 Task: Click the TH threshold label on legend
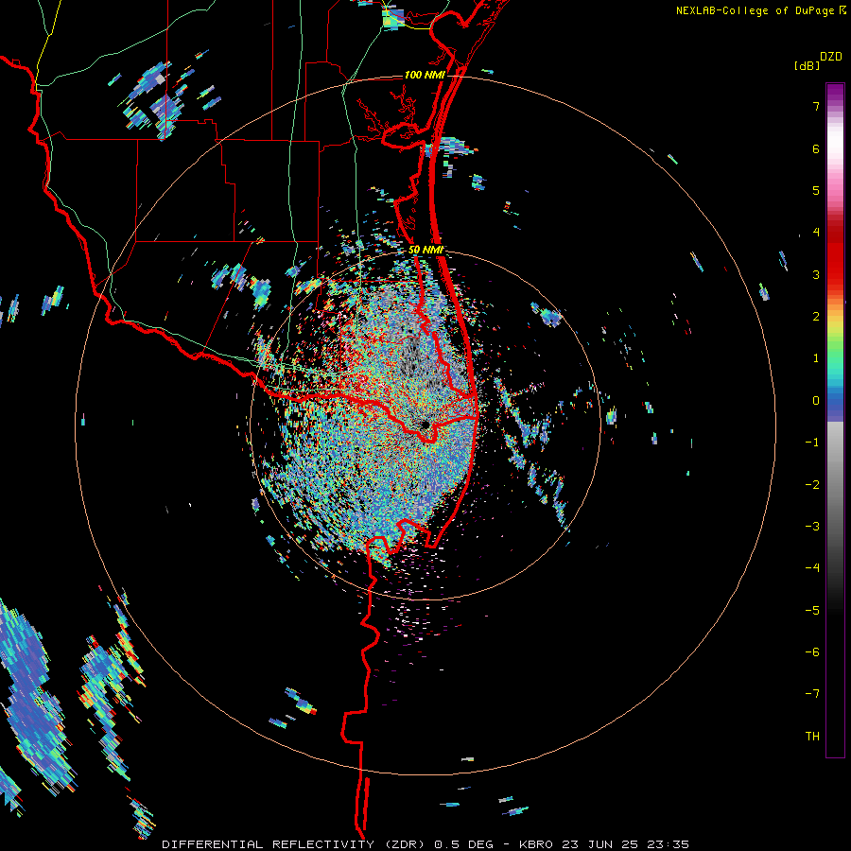tap(812, 737)
